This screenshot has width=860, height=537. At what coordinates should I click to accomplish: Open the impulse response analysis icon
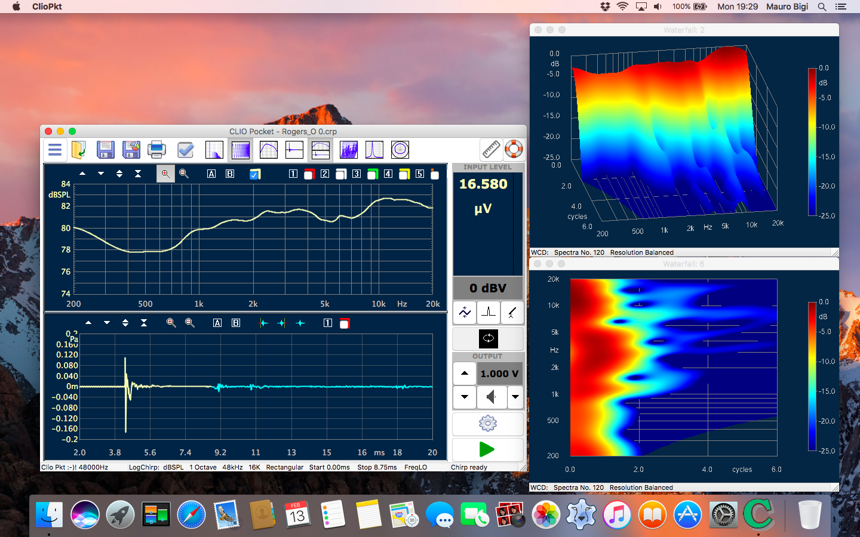coord(294,150)
